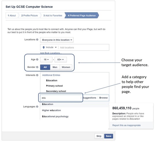Expand the Include locations dropdown
Viewport: 156px width, 142px height.
[51, 47]
